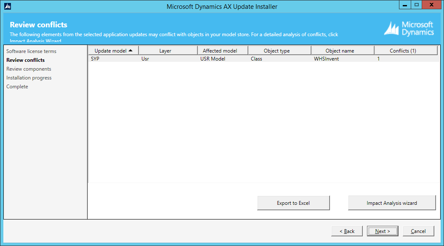
Task: Click the Object name column header
Action: pos(340,50)
